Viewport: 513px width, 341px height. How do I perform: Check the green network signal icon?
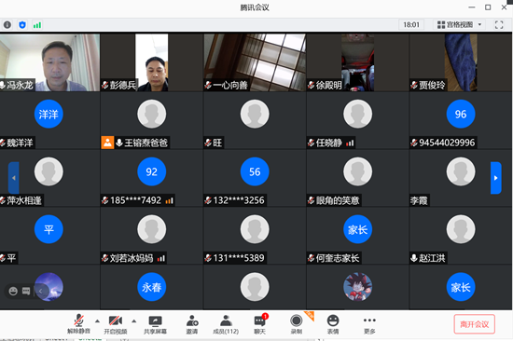coord(37,25)
